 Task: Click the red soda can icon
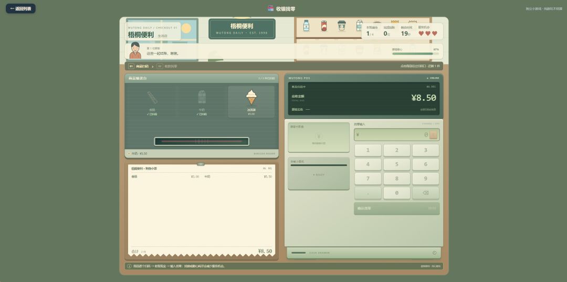pos(323,26)
